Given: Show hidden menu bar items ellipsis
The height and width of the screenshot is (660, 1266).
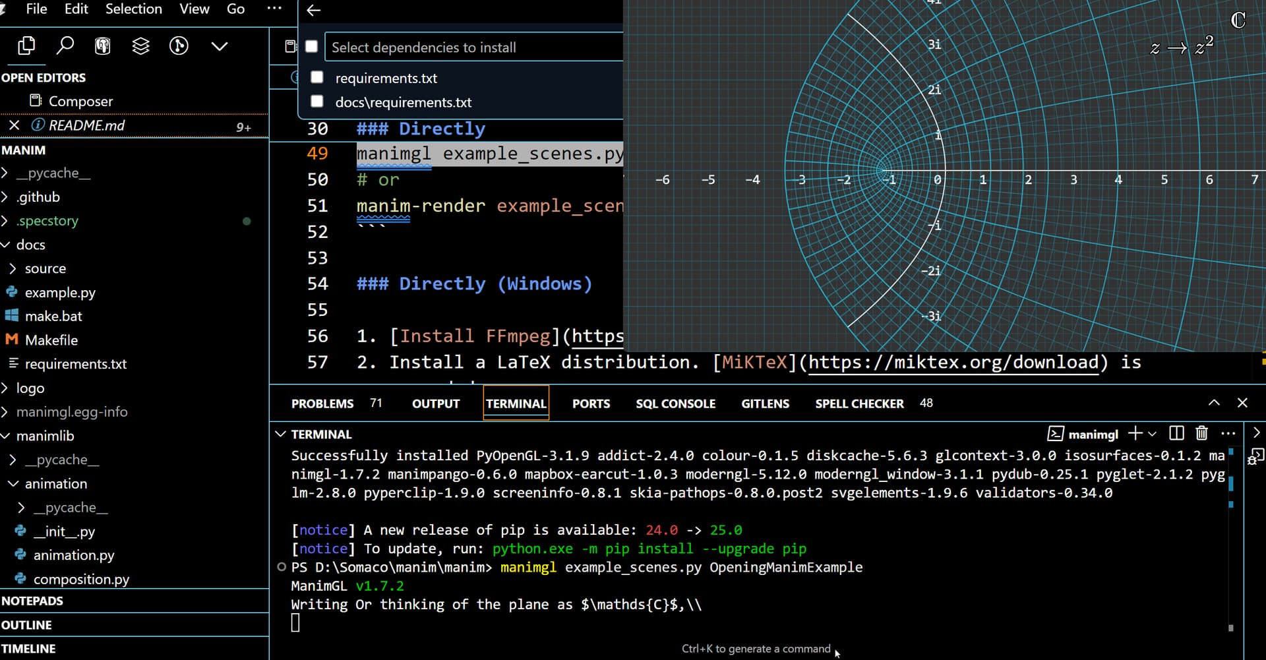Looking at the screenshot, I should (274, 9).
